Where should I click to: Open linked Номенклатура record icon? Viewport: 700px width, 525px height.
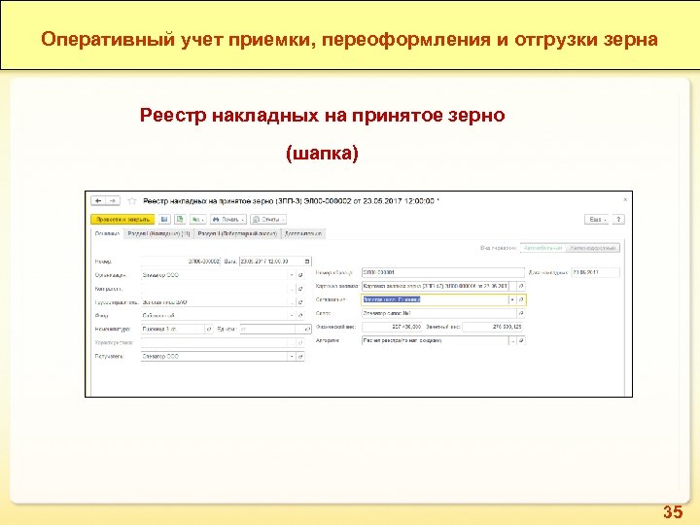pyautogui.click(x=208, y=329)
